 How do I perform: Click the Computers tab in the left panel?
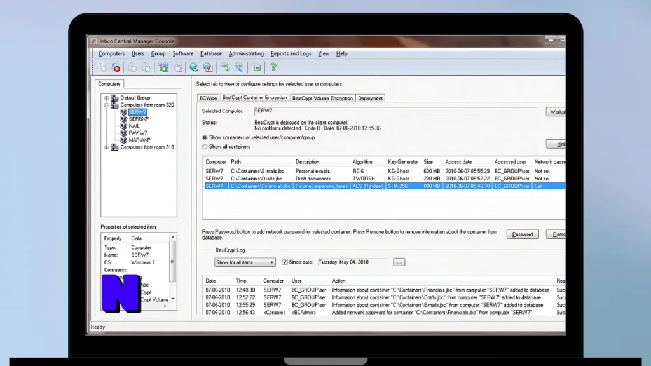[109, 84]
